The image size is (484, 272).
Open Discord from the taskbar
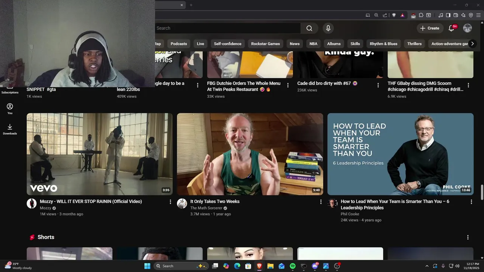point(315,266)
